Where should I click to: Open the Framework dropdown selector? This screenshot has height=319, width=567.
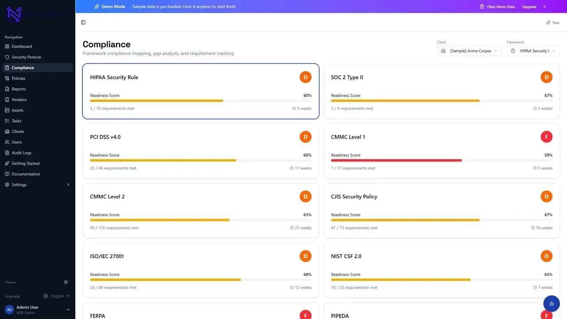tap(533, 51)
